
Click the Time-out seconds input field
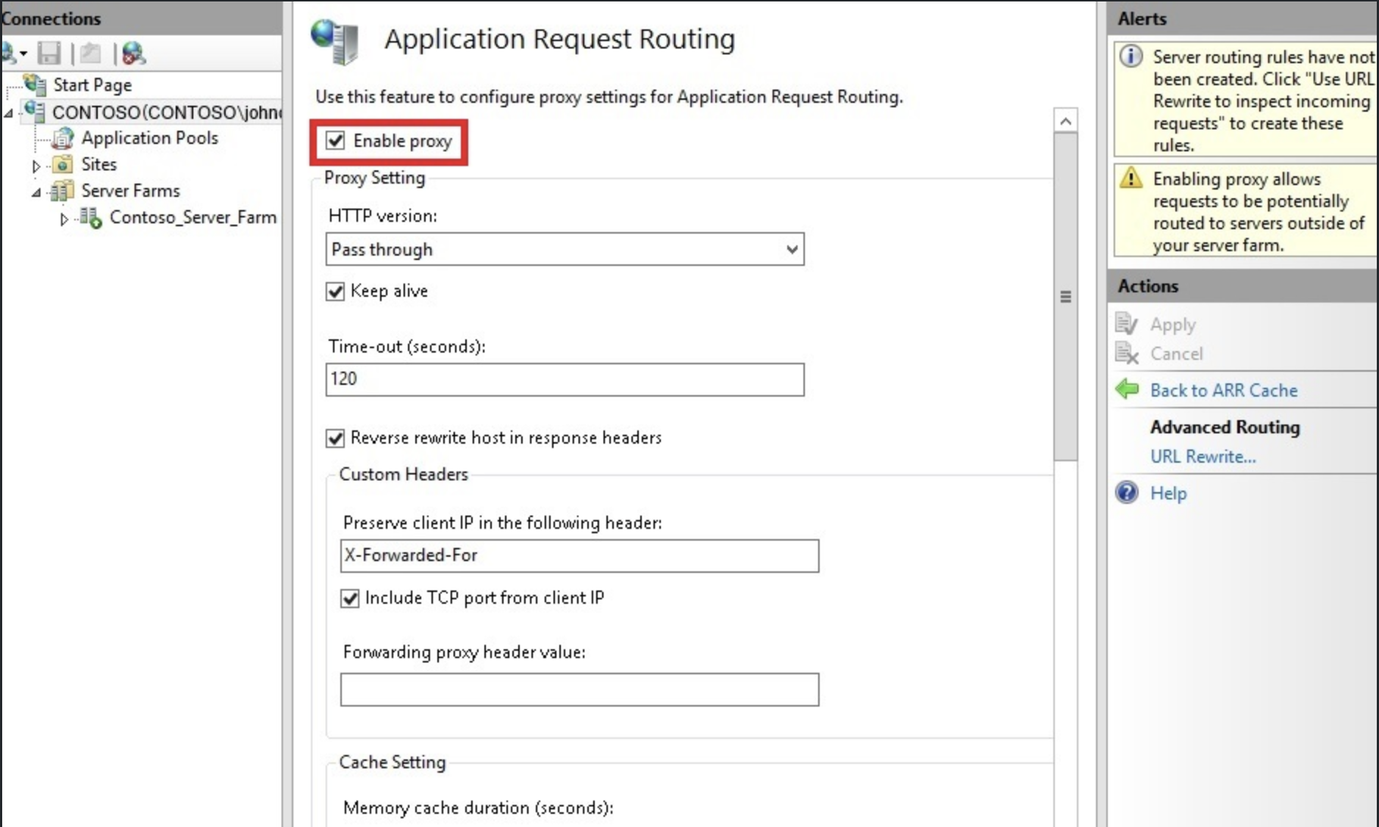point(565,379)
